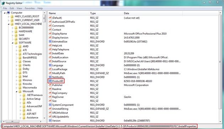Expand the HKEY_CURRENT_USER key
Viewport: 224px width, 129px height.
tap(9, 20)
